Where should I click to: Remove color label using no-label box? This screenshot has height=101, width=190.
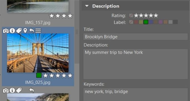(x=131, y=22)
